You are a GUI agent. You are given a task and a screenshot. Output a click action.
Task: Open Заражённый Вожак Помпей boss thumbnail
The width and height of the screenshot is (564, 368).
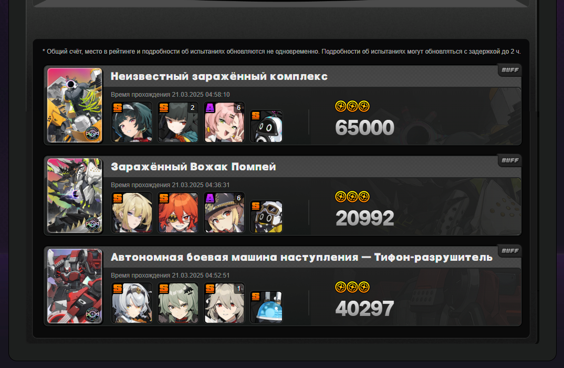[x=75, y=196]
